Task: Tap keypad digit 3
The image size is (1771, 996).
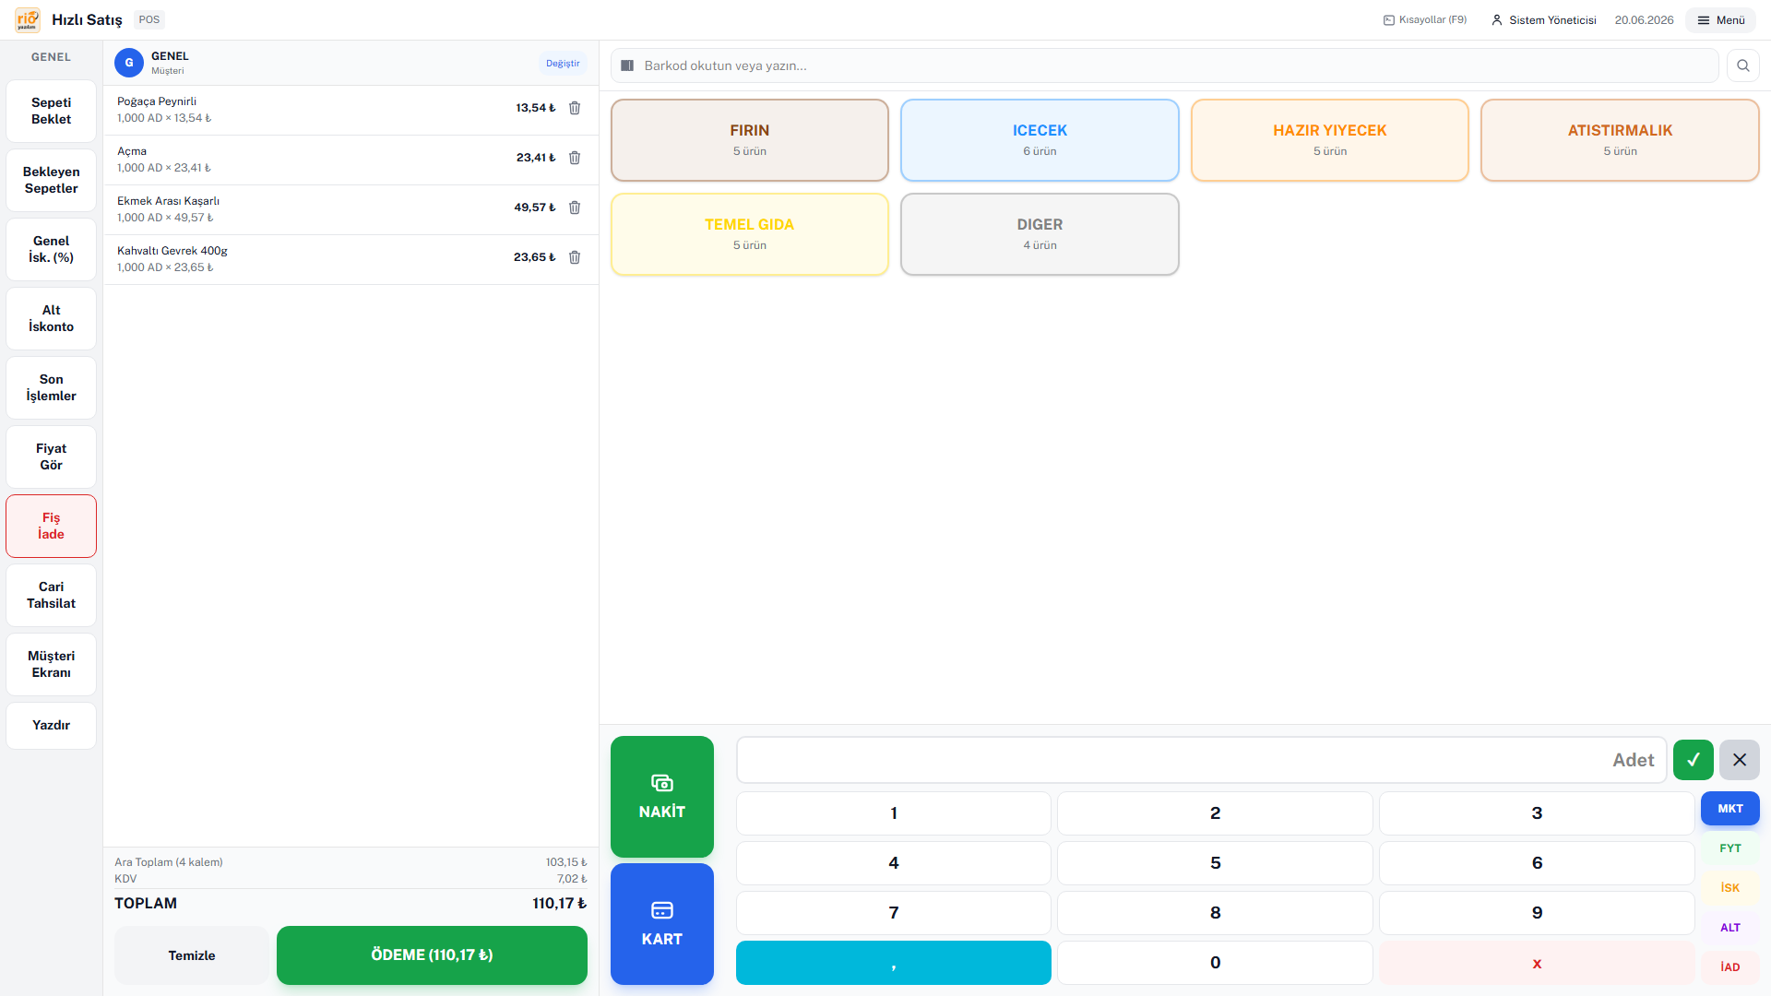Action: click(1537, 813)
